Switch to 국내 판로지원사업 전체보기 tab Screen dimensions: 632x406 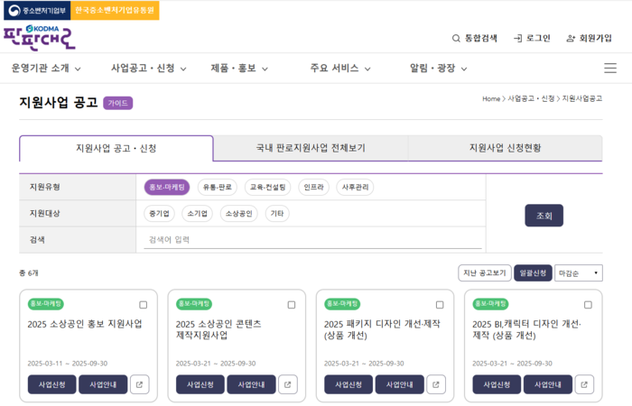coord(311,148)
